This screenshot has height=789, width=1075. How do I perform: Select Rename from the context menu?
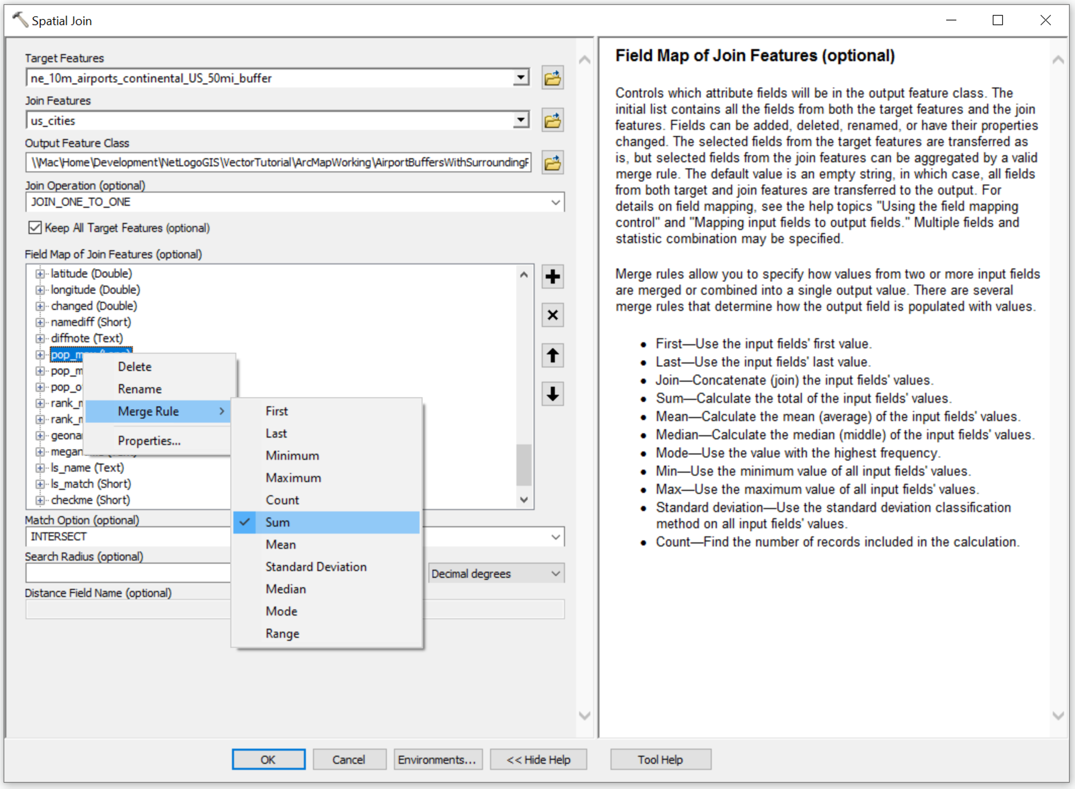139,389
